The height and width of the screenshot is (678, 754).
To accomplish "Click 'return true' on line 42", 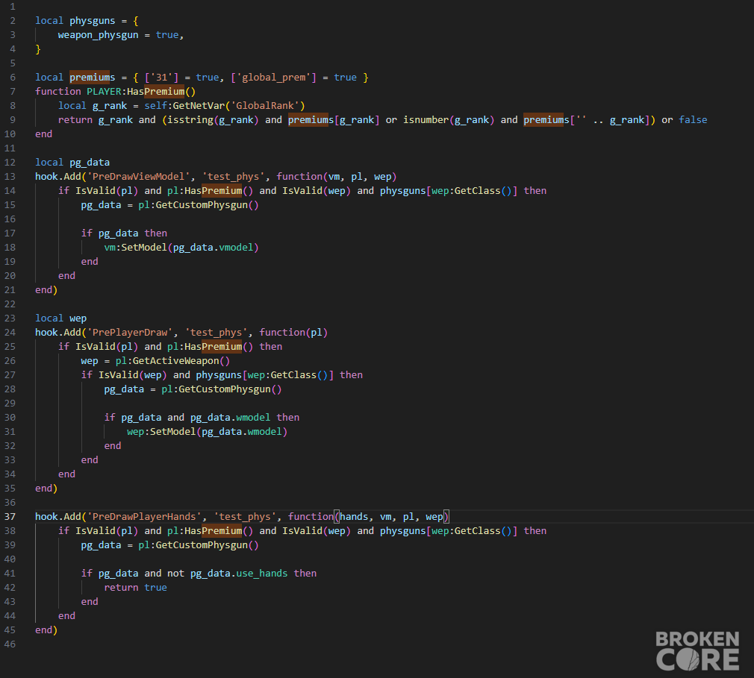I will [136, 587].
